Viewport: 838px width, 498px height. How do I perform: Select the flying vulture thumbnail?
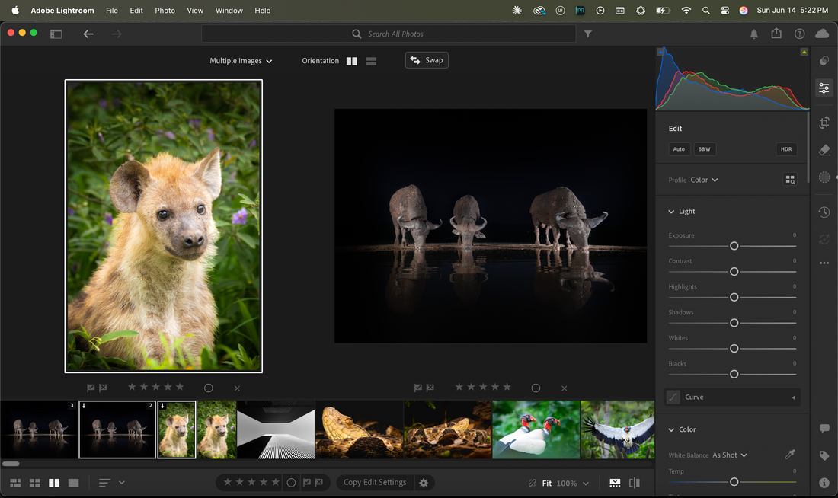tap(617, 429)
